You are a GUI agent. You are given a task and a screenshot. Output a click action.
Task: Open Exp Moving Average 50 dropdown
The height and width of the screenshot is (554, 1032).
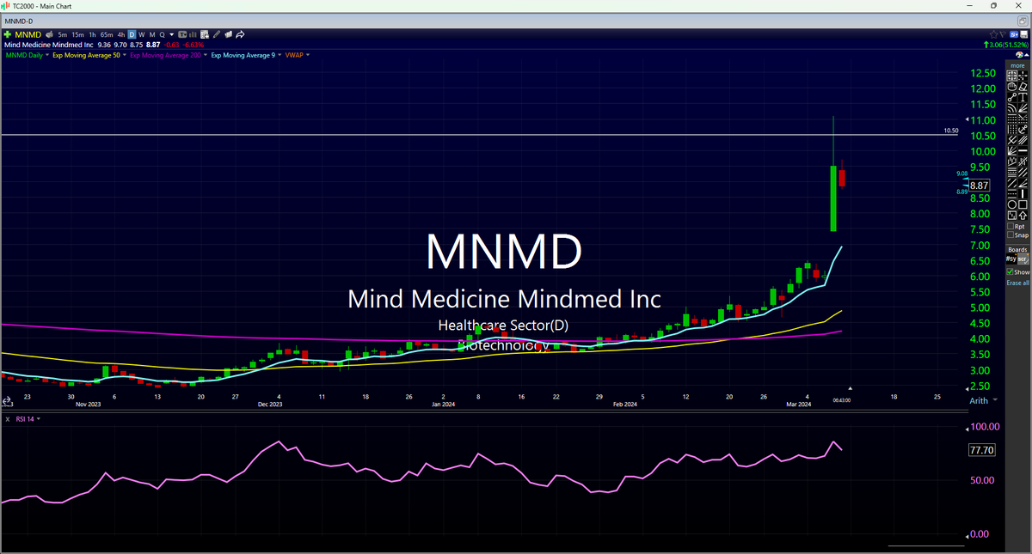125,55
